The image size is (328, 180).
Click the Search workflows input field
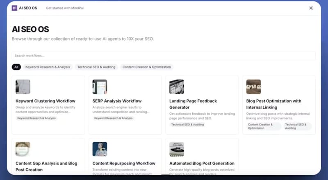[x=164, y=55]
